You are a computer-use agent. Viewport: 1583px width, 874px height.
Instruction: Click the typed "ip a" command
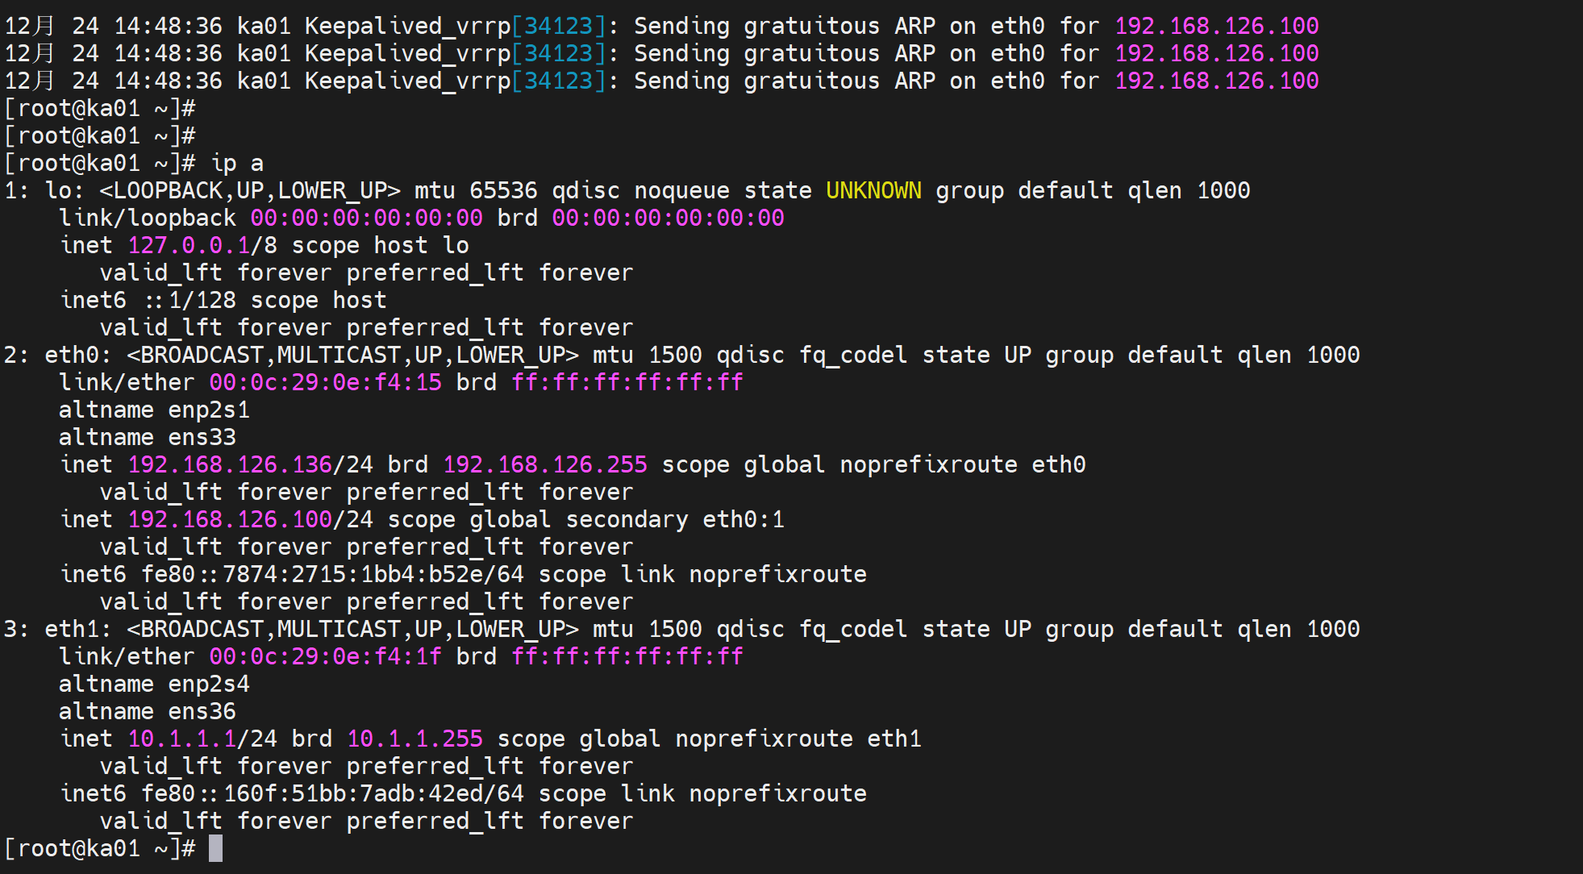tap(237, 164)
